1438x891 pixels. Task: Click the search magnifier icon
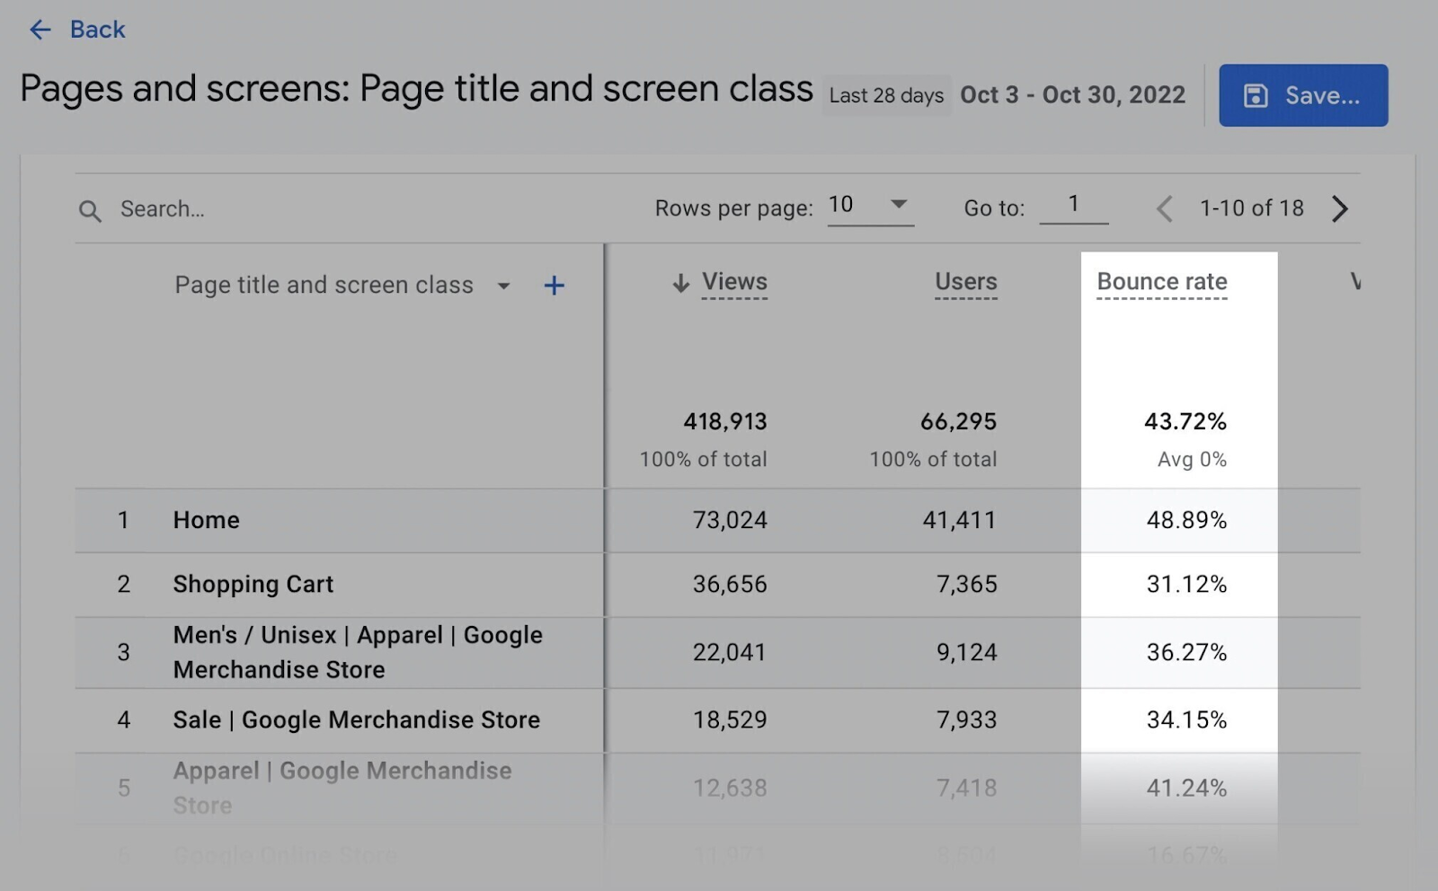click(x=90, y=209)
